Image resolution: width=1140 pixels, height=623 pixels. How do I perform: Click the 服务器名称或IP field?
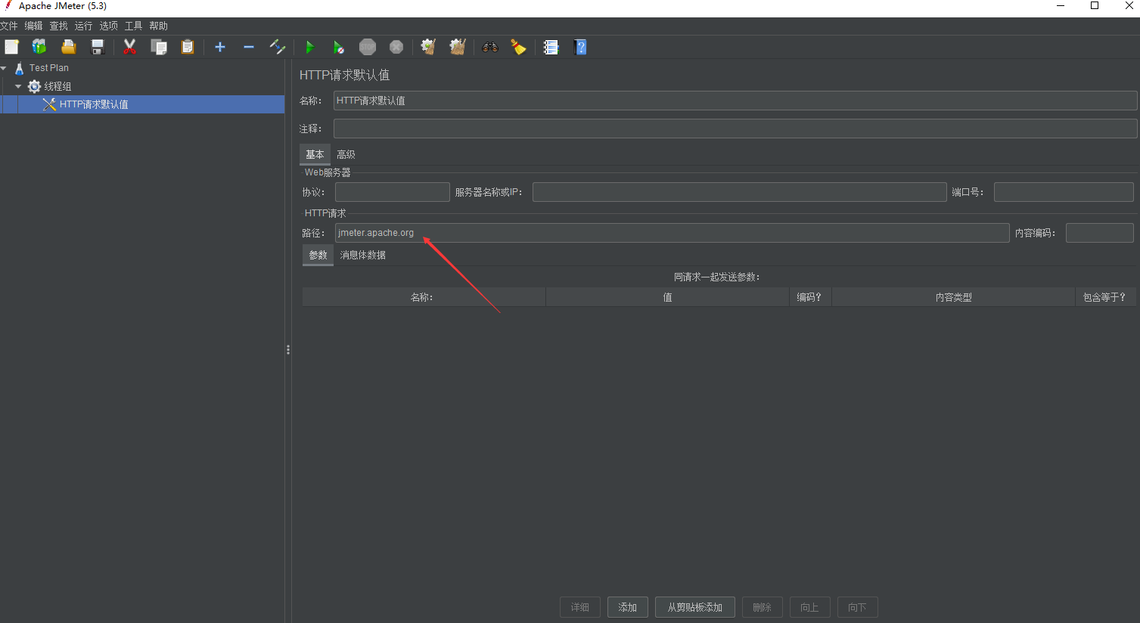point(740,192)
